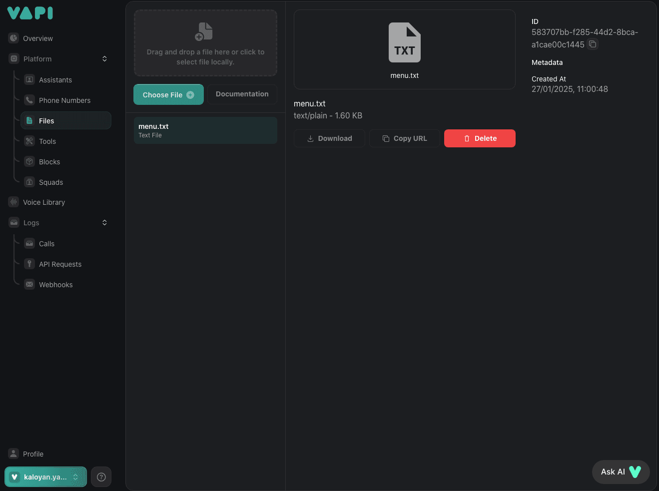This screenshot has height=491, width=659.
Task: Click the Blocks cube icon
Action: pos(29,162)
